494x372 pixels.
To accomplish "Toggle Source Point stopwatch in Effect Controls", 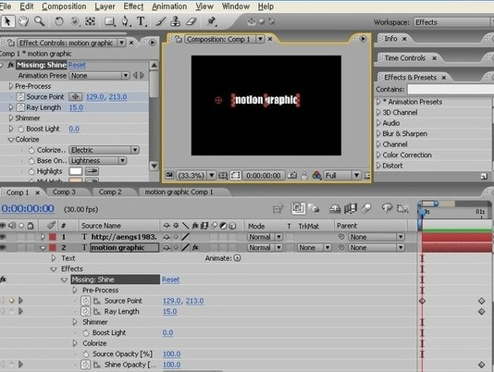I will pyautogui.click(x=20, y=97).
